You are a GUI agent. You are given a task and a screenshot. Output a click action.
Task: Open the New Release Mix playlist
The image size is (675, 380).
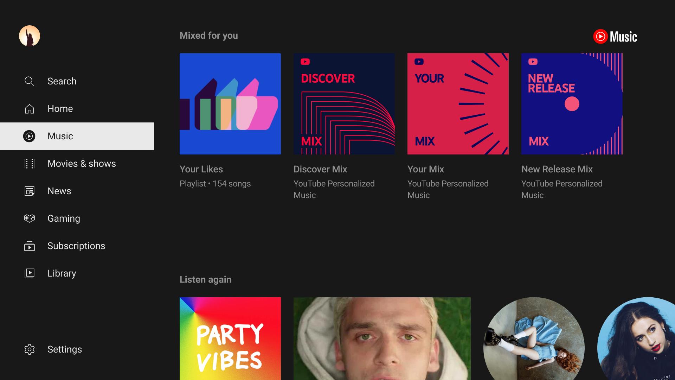(572, 103)
